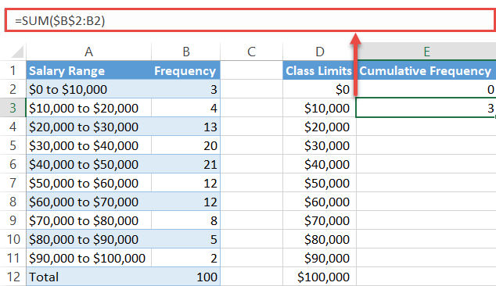Select row 7 header
This screenshot has height=286, width=496.
(13, 183)
